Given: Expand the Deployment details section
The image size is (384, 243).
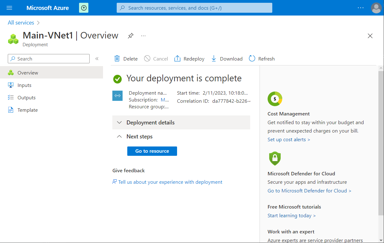Looking at the screenshot, I should 181,122.
